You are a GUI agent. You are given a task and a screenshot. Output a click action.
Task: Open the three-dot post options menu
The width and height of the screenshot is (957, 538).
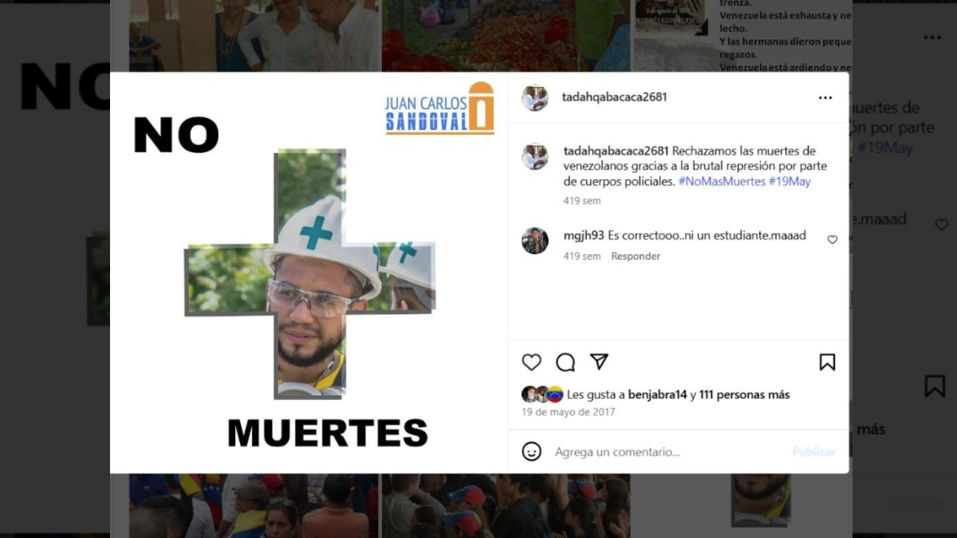click(x=825, y=97)
